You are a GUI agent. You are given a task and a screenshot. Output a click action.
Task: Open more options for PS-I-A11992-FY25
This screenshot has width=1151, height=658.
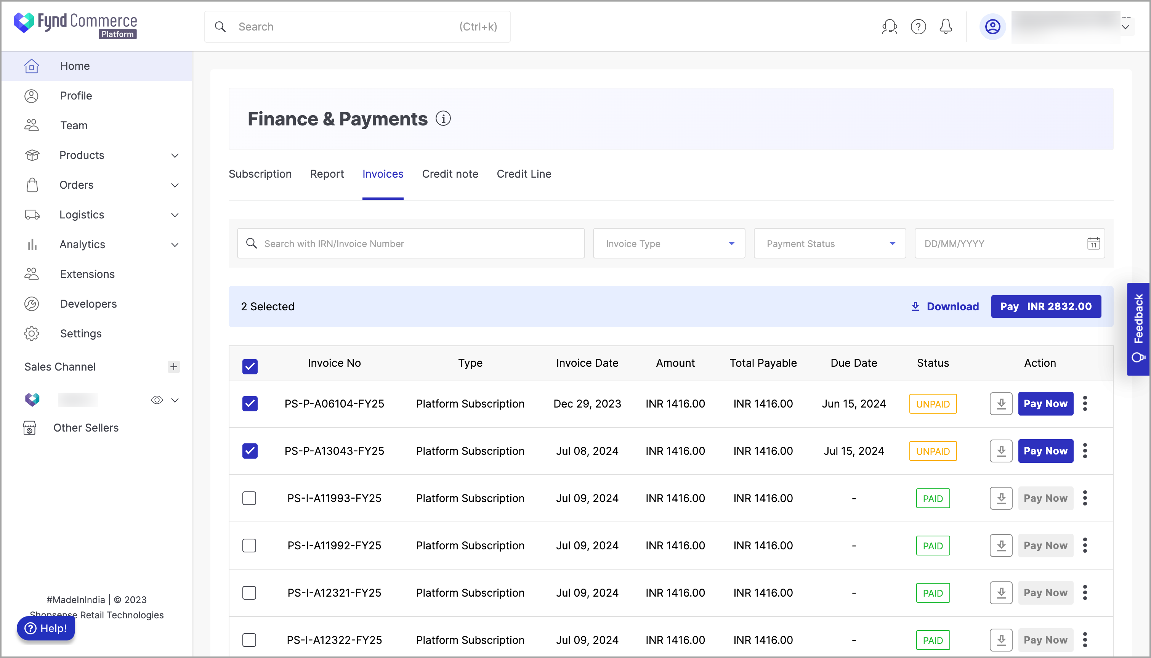pos(1085,546)
